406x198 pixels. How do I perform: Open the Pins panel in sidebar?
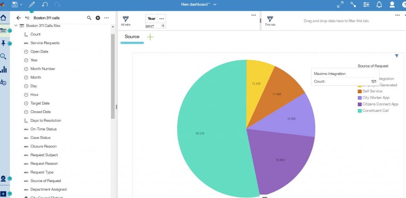pos(4,43)
